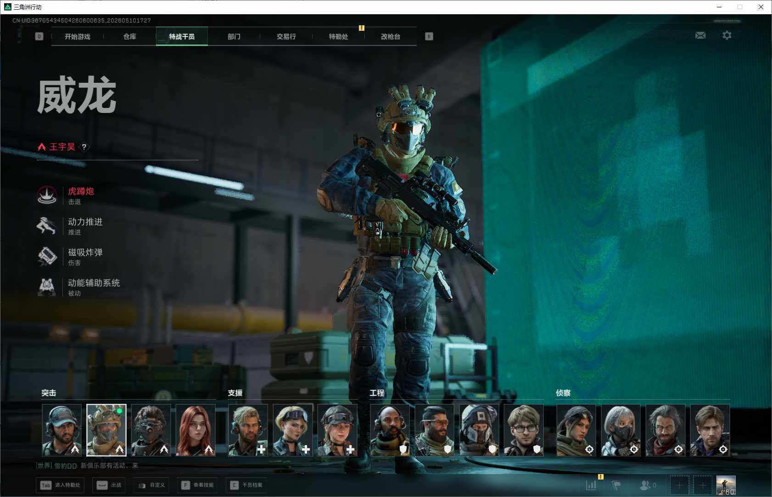The height and width of the screenshot is (497, 772).
Task: Select the 动能辅助系统 passive skill icon
Action: coord(46,287)
